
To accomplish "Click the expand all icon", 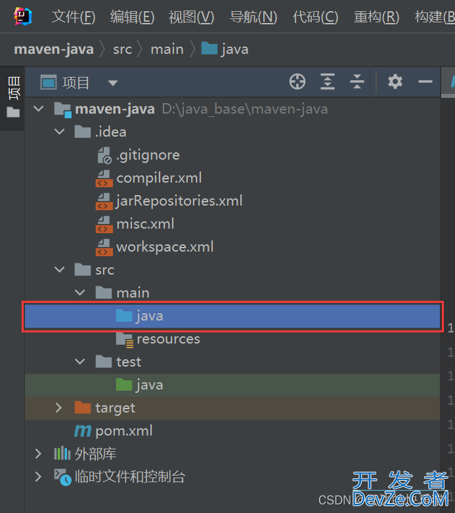I will pos(328,81).
